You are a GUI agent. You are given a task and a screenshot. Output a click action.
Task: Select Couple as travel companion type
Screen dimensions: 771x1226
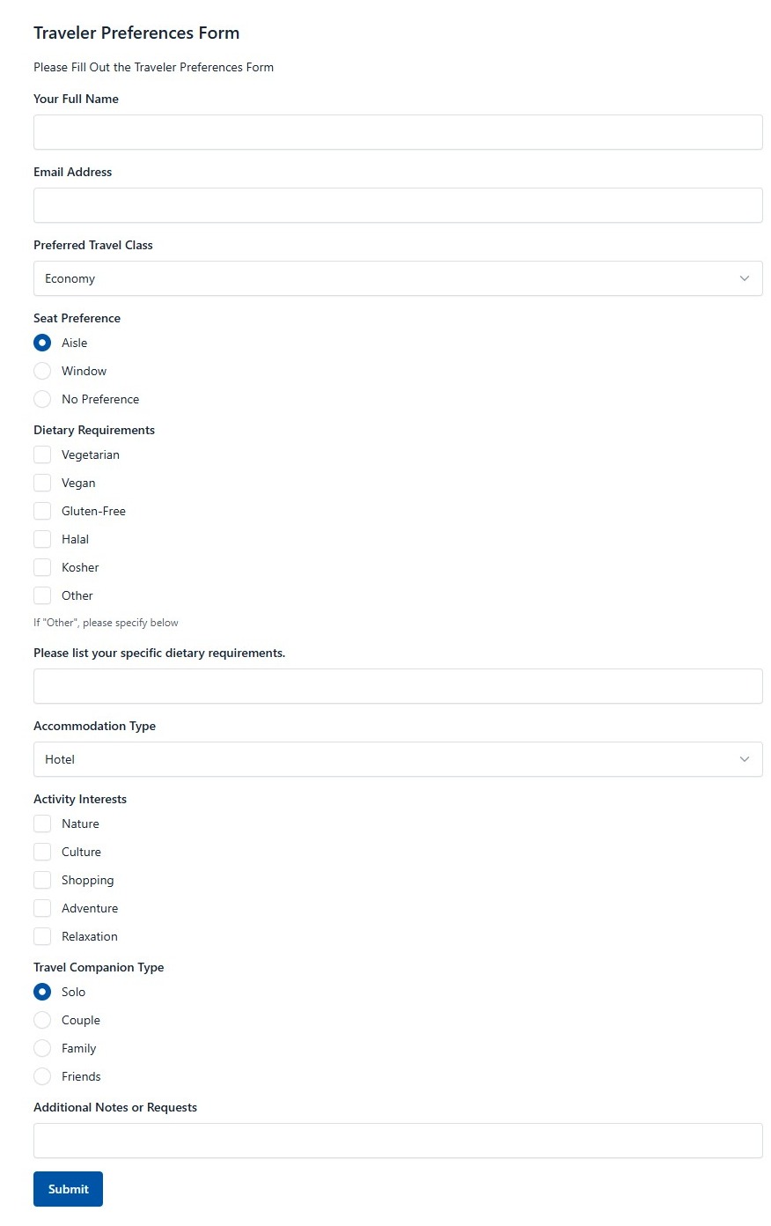coord(41,1020)
